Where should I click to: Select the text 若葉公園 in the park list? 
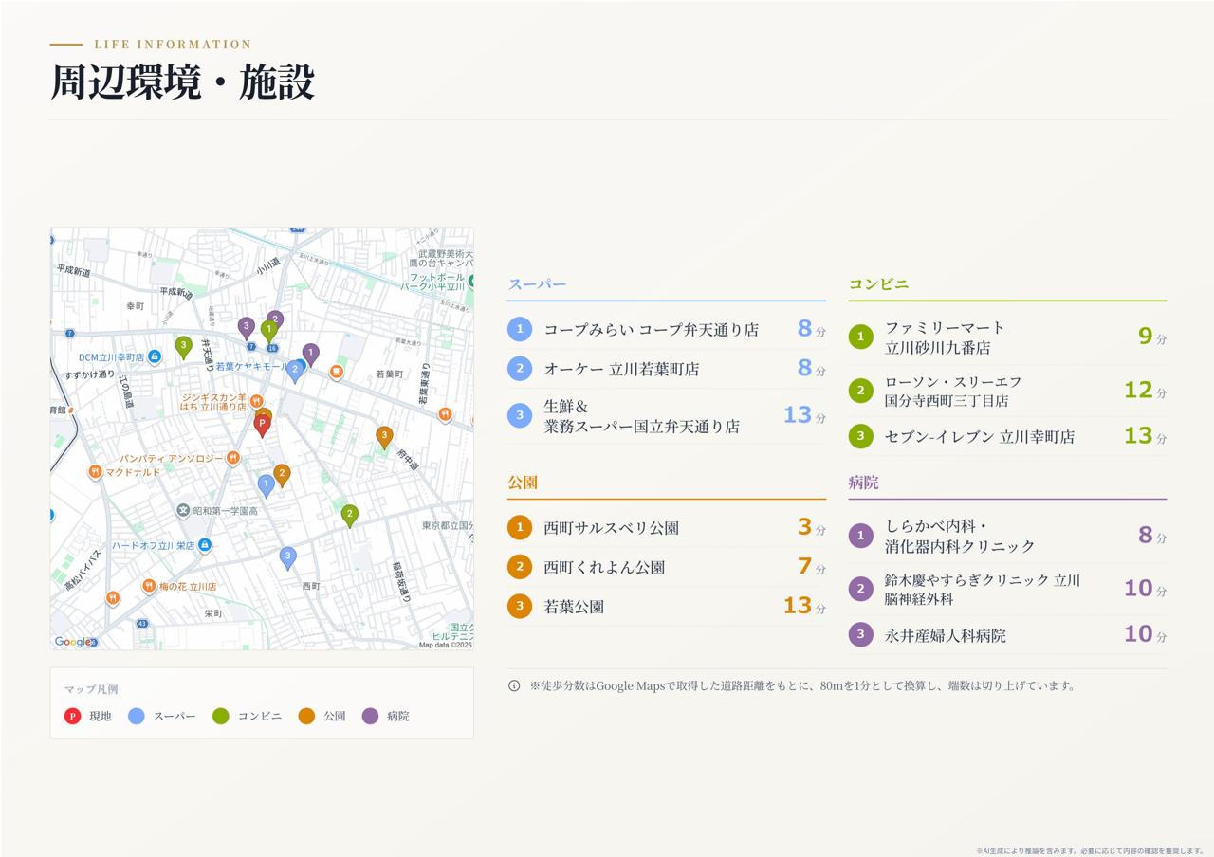coord(574,607)
